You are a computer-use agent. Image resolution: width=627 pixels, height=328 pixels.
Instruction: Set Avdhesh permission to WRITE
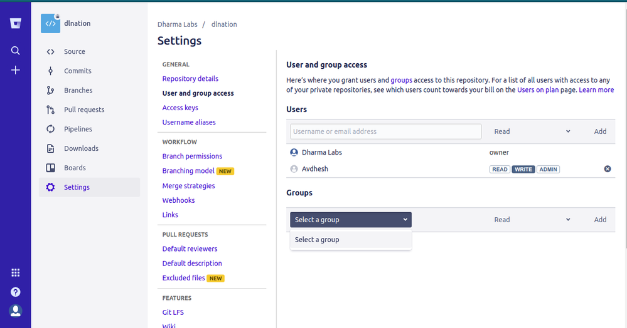click(523, 169)
